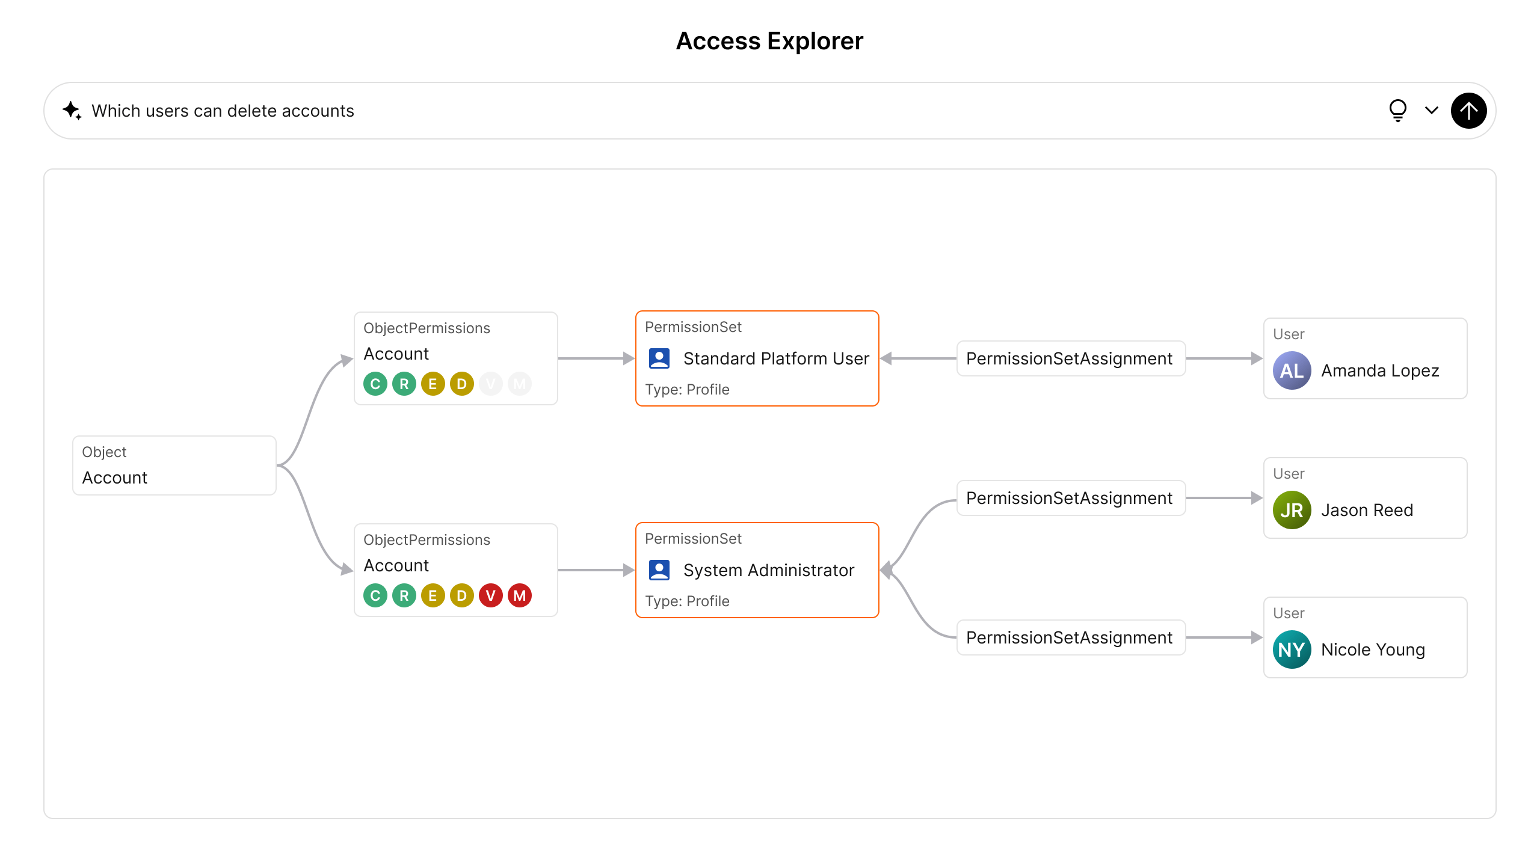Click the faded V badge in the top ObjectPermissions node
1540x866 pixels.
coord(491,384)
